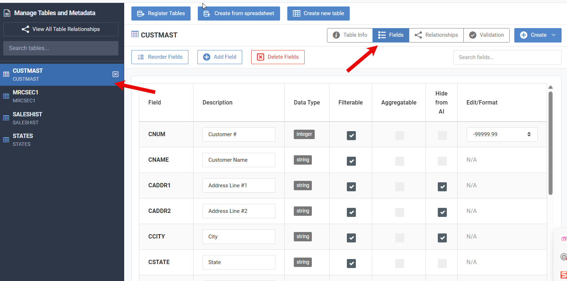Toggle Filterable checkbox for CADDR2
The height and width of the screenshot is (281, 567).
coord(352,212)
